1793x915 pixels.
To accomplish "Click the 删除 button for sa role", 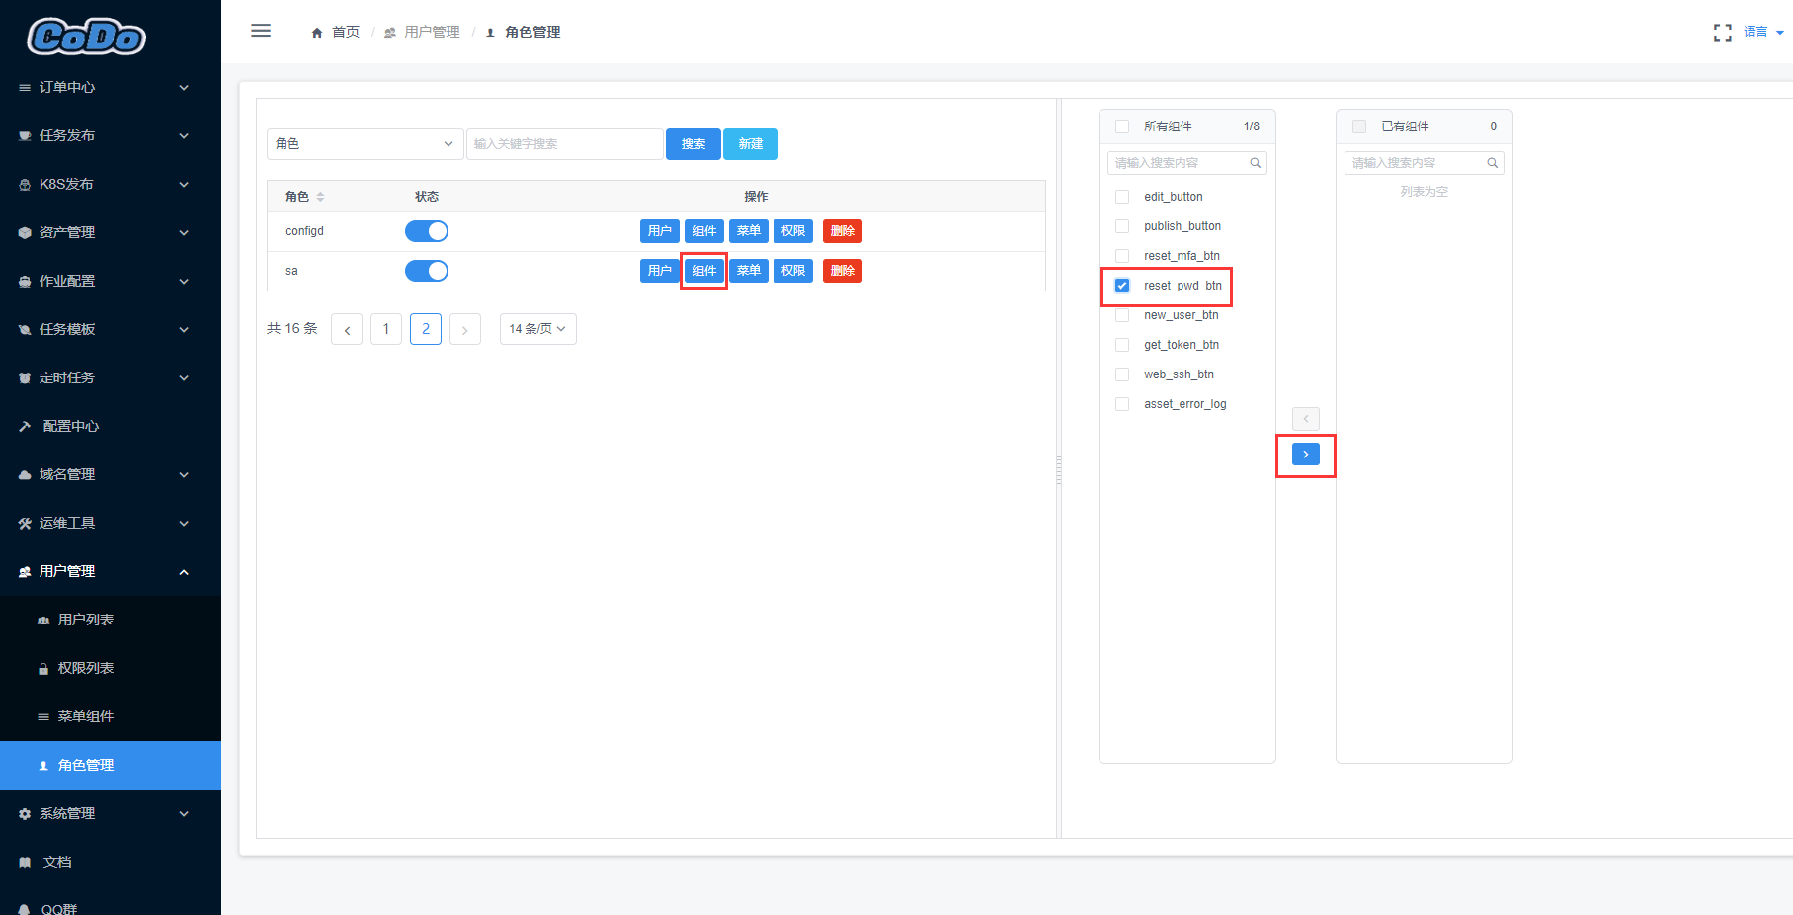I will 843,271.
